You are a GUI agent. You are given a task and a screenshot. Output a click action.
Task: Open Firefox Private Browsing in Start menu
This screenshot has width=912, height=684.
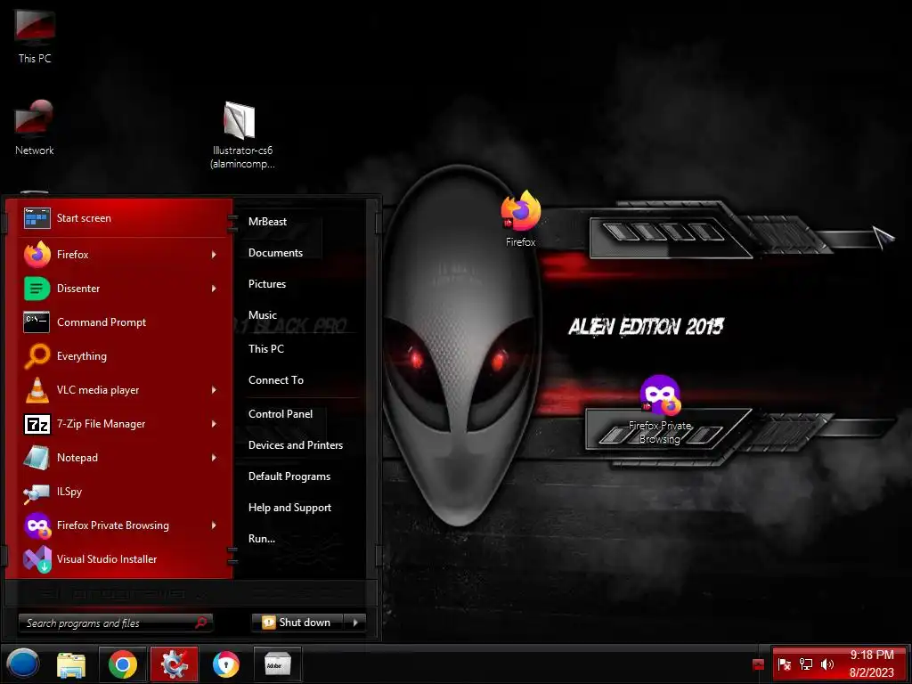[x=121, y=525]
